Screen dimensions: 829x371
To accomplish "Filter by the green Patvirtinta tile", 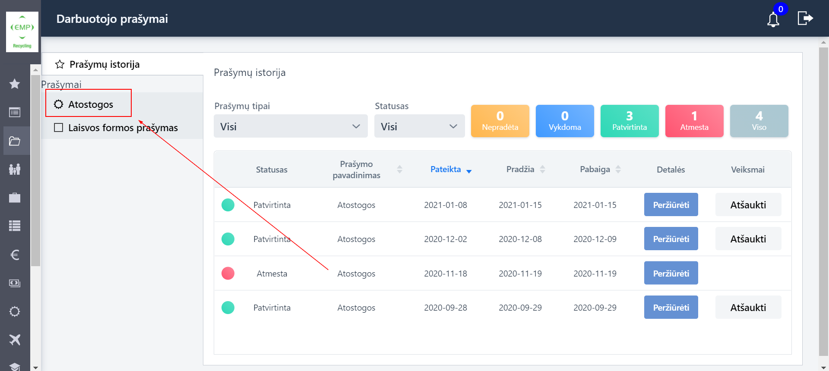I will 629,121.
